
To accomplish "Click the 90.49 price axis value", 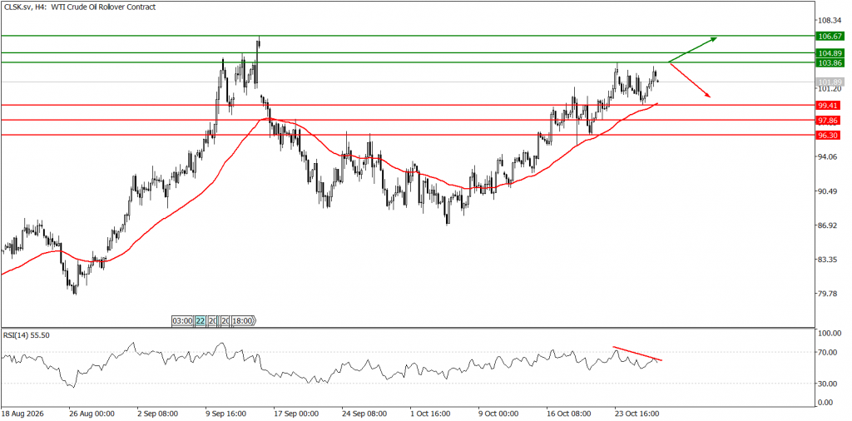I will [829, 191].
